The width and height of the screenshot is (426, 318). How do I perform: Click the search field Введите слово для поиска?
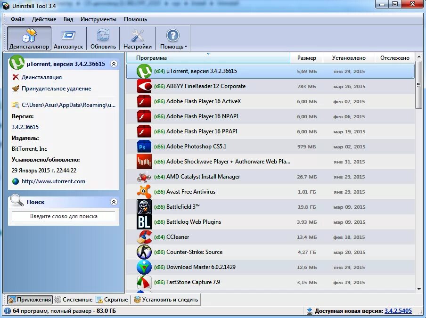point(64,216)
